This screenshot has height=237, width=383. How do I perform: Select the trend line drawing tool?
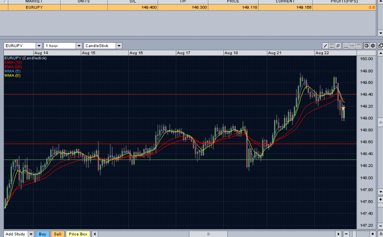pos(325,46)
